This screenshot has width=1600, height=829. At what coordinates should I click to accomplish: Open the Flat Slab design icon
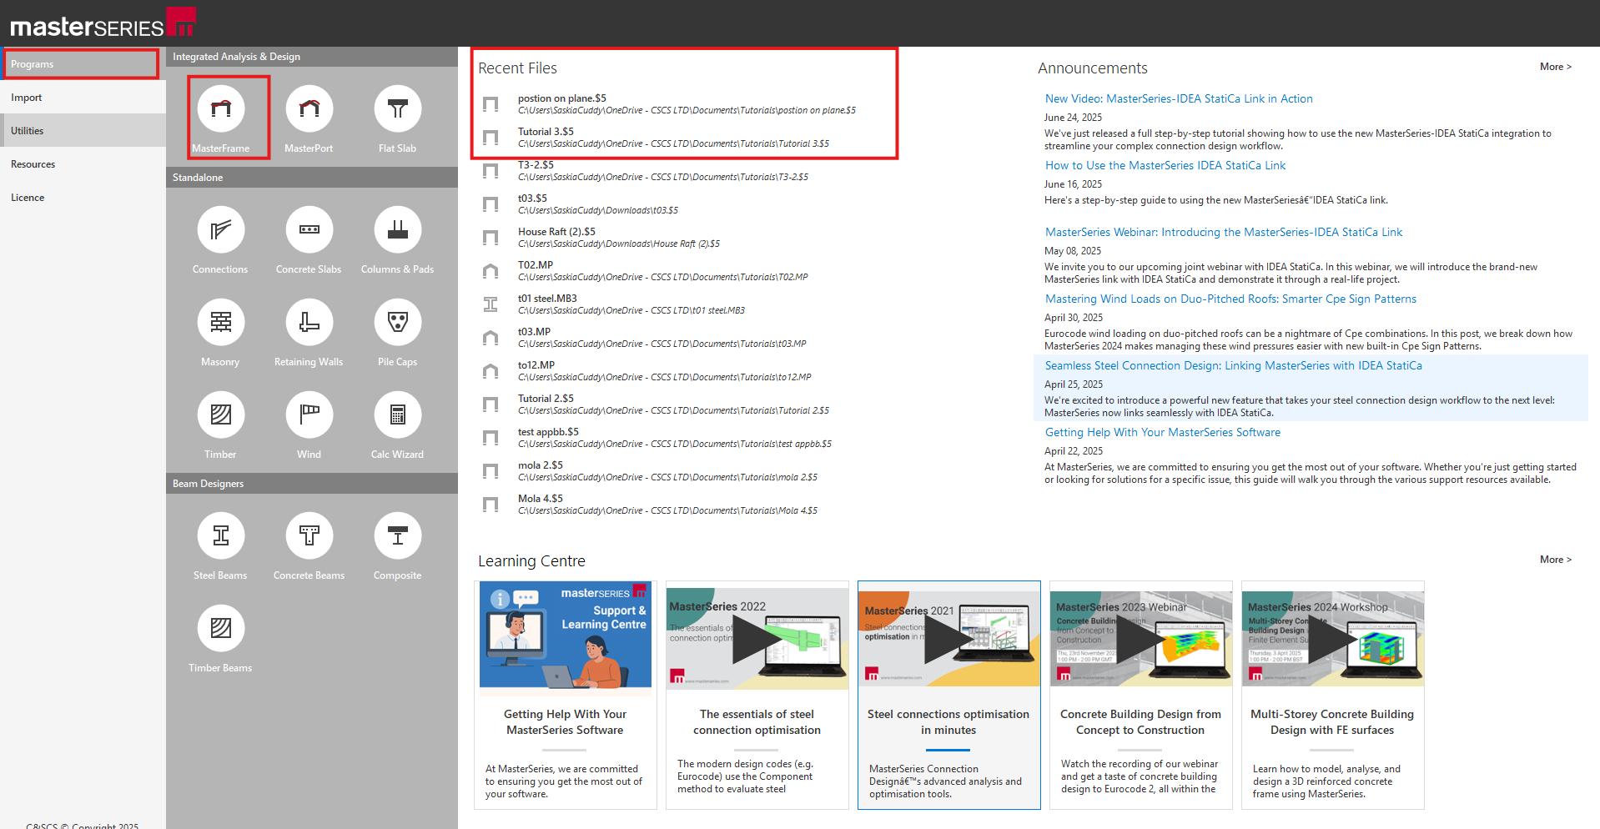(x=397, y=109)
